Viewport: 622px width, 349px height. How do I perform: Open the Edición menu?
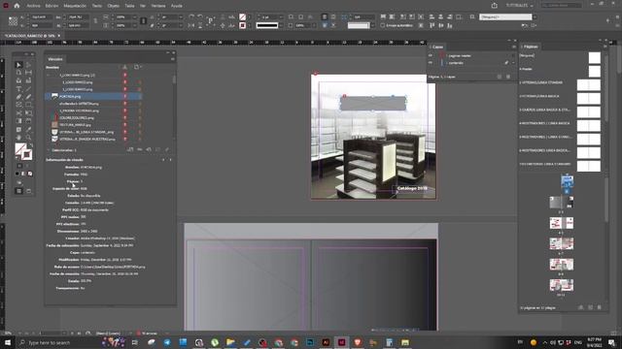tap(52, 6)
